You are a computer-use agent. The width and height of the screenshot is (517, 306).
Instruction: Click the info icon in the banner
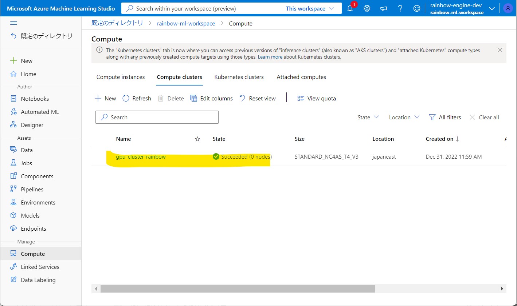click(x=99, y=50)
